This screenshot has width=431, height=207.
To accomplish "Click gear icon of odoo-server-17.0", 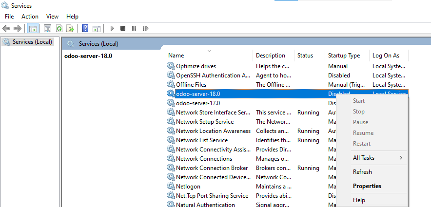I will pos(171,103).
